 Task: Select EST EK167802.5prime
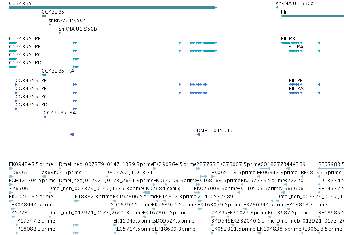pyautogui.click(x=165, y=213)
